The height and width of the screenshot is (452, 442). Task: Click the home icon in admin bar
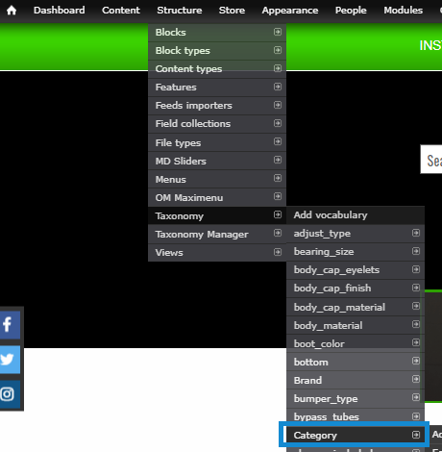click(x=12, y=11)
